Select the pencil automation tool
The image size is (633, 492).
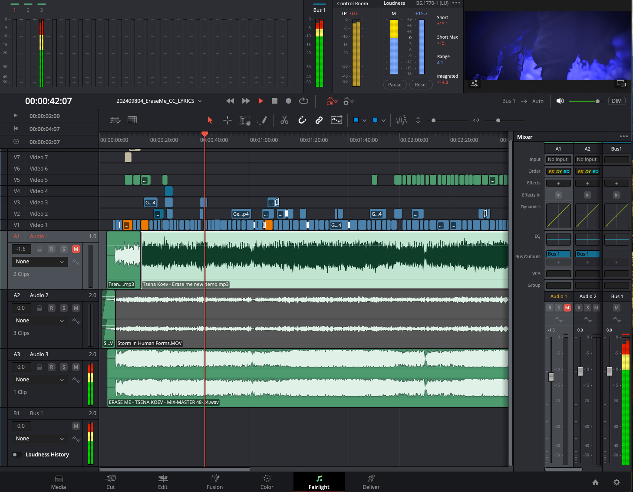tap(262, 120)
